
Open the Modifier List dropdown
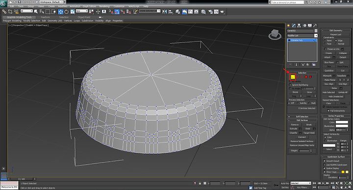coord(302,36)
